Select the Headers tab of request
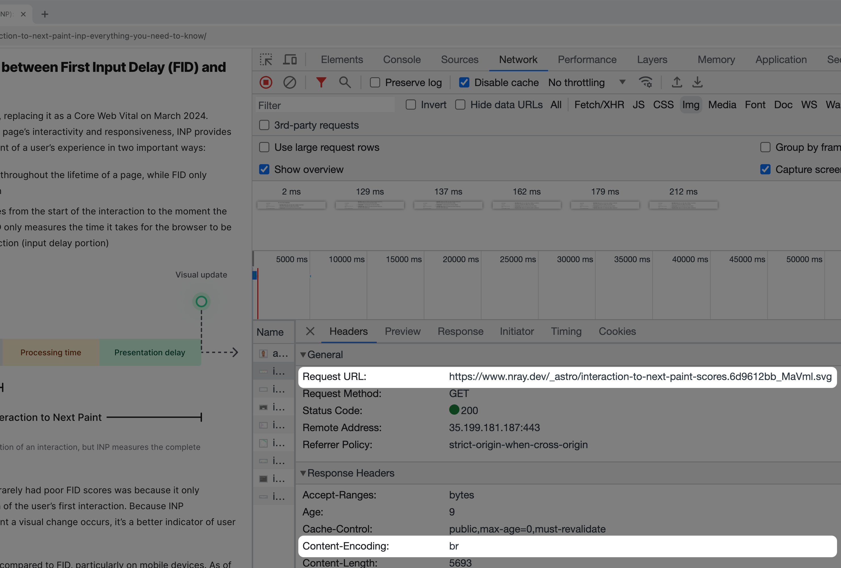Image resolution: width=841 pixels, height=568 pixels. click(x=349, y=331)
